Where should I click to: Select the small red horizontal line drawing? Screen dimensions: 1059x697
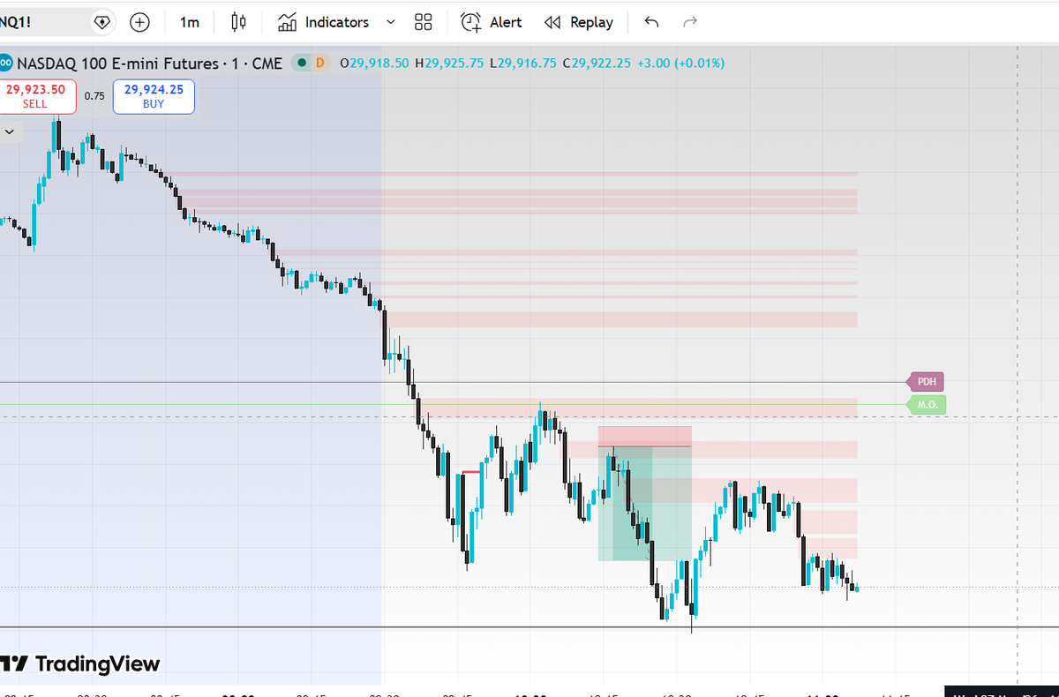point(471,472)
